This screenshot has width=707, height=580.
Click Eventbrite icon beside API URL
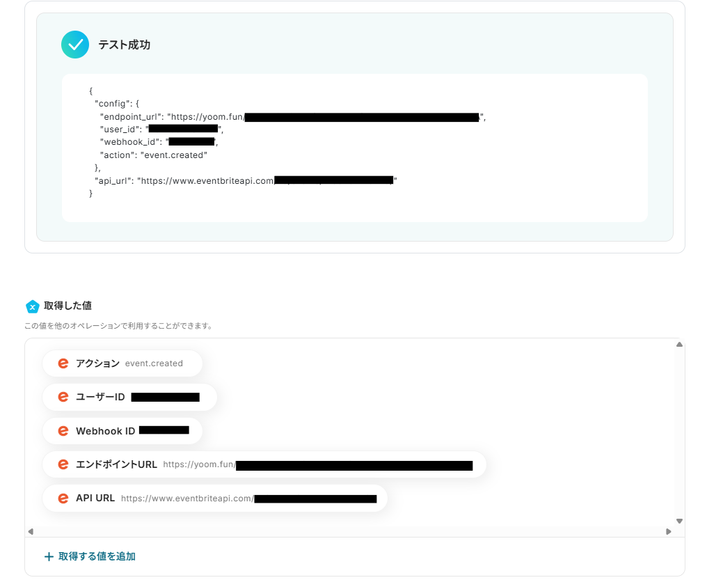[x=63, y=498]
